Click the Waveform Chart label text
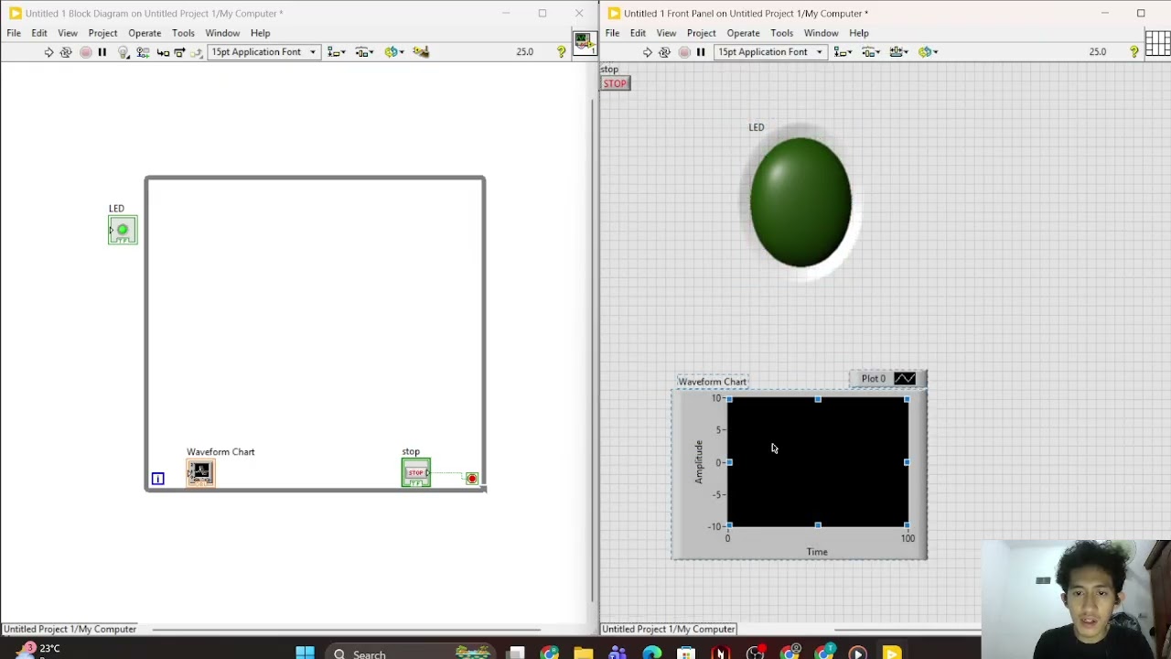This screenshot has height=659, width=1171. (x=713, y=382)
